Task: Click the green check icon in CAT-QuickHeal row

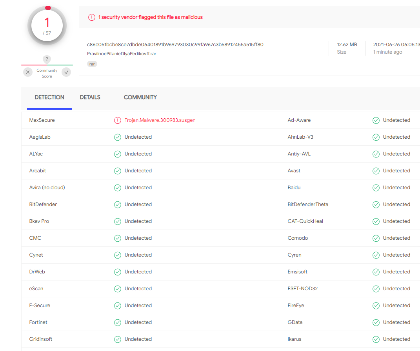Action: point(376,221)
